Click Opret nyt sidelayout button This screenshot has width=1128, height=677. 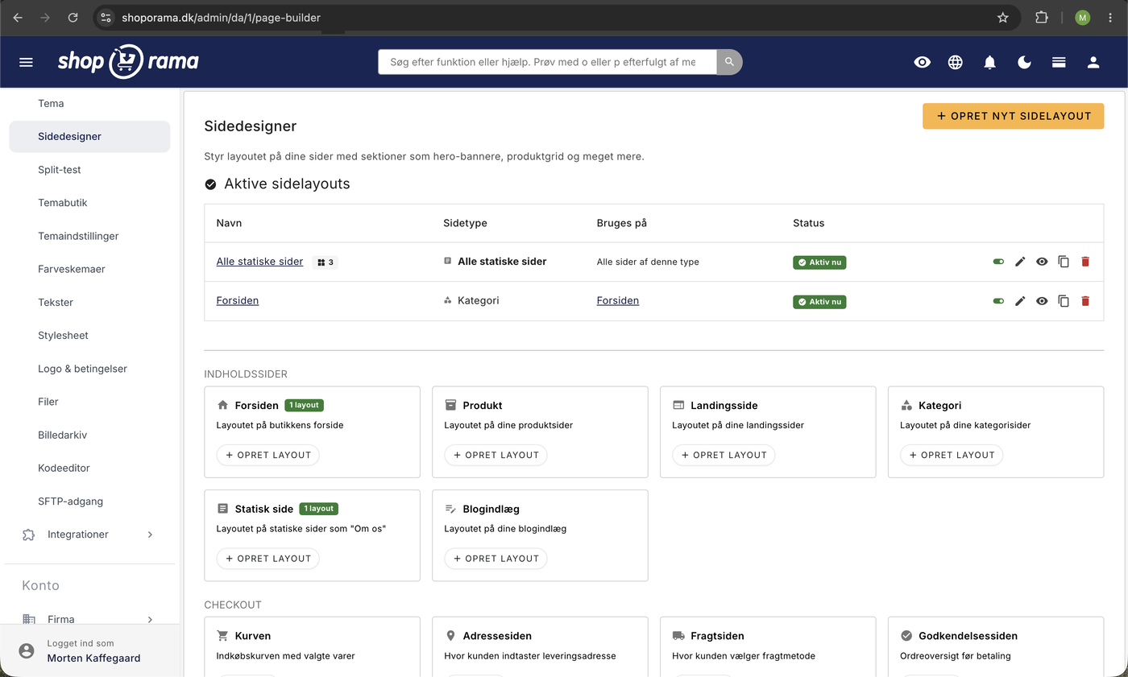click(1013, 116)
